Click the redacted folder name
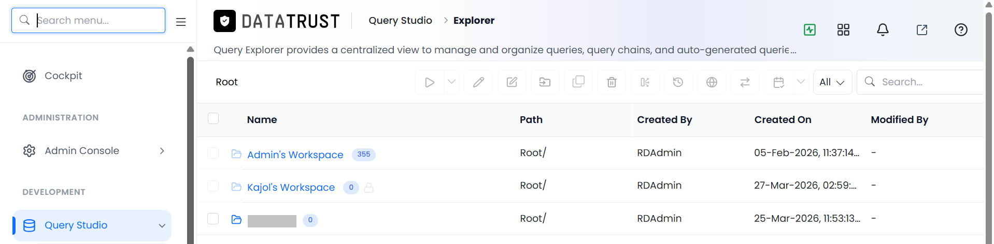 pos(272,221)
